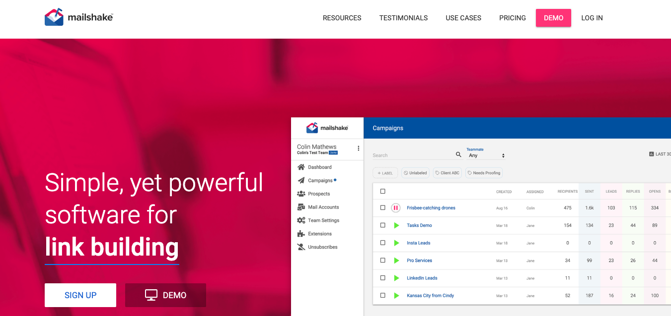
Task: Select Campaigns in the sidebar
Action: [320, 181]
